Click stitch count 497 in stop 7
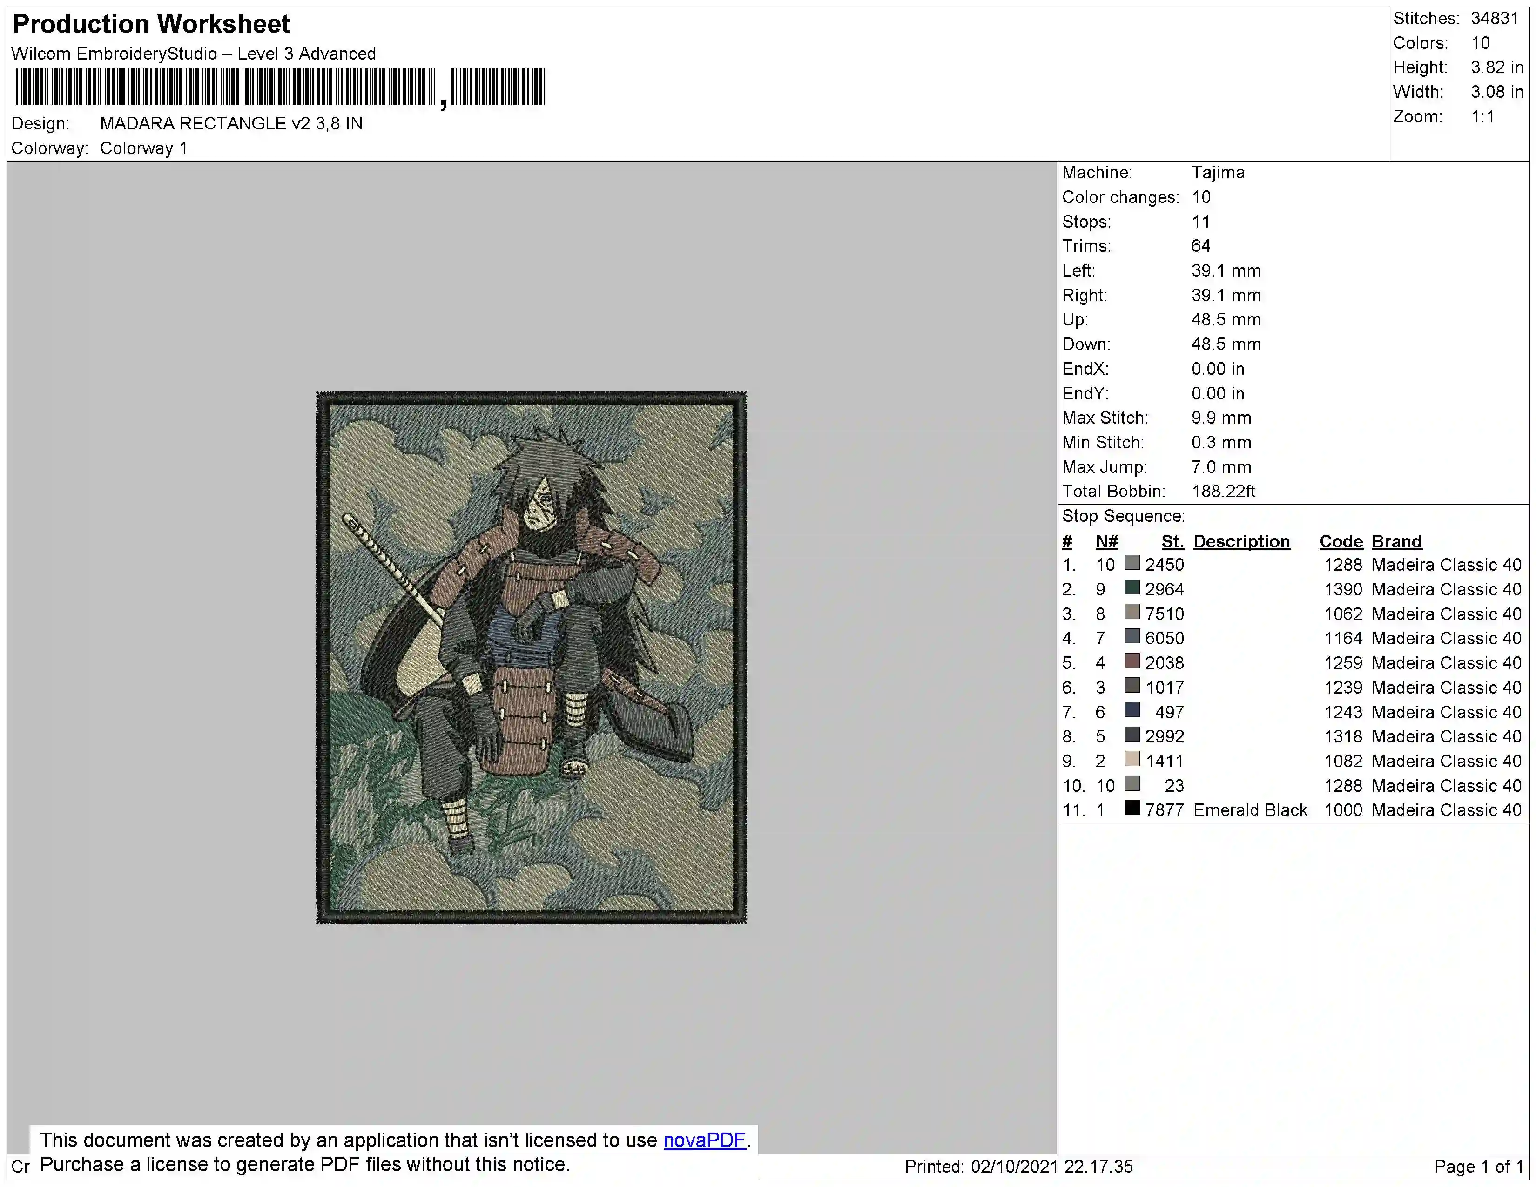The width and height of the screenshot is (1536, 1187). click(x=1170, y=712)
